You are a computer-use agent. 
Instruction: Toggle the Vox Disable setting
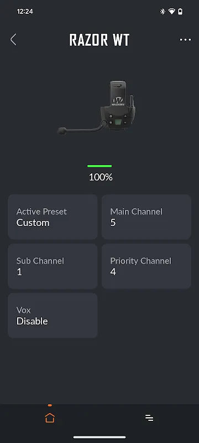pyautogui.click(x=53, y=315)
